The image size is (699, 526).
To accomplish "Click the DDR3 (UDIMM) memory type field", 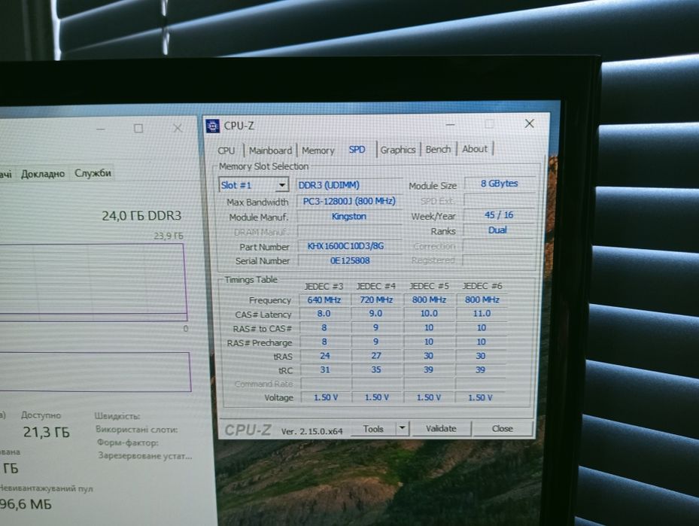I will pos(348,185).
